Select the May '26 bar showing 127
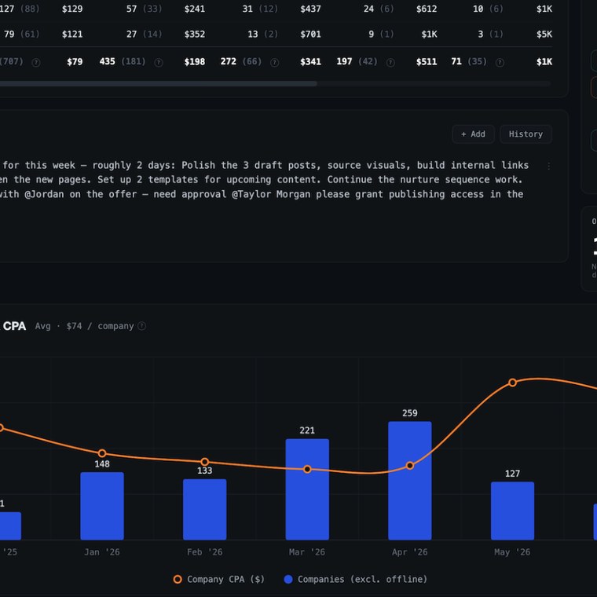The image size is (597, 597). pyautogui.click(x=512, y=511)
